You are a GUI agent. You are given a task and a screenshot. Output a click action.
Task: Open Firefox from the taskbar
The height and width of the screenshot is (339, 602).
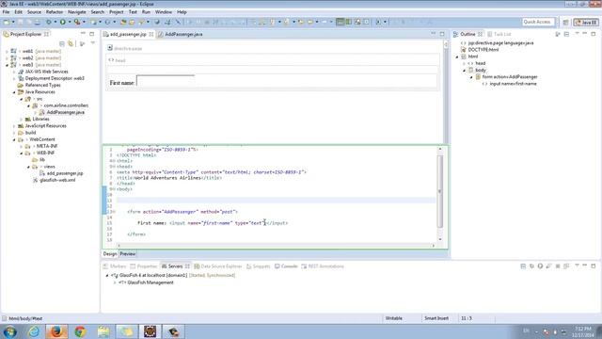pyautogui.click(x=56, y=331)
